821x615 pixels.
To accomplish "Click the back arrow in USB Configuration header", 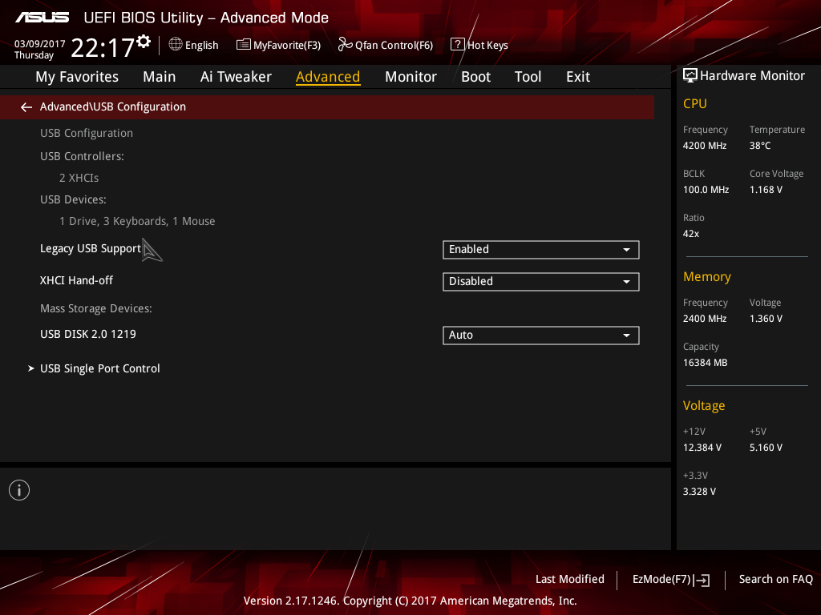I will tap(26, 107).
